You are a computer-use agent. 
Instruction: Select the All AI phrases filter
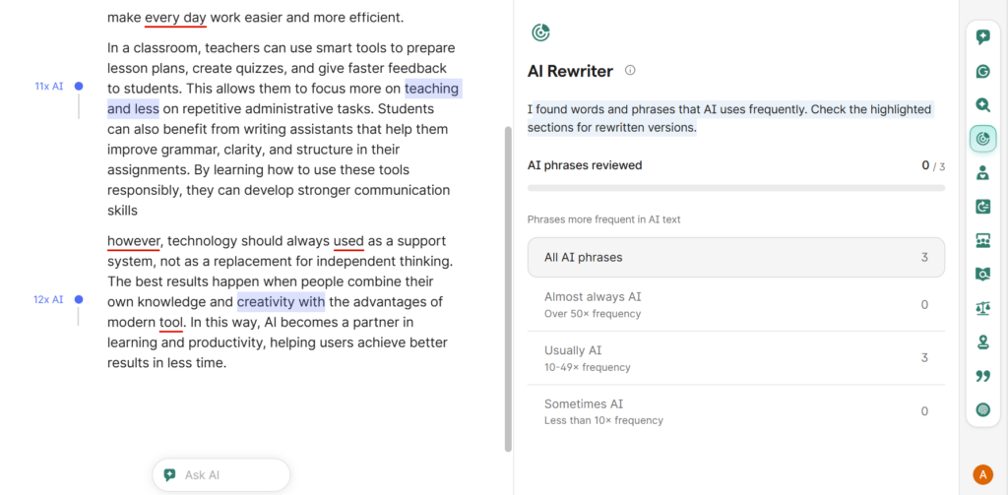pos(735,258)
